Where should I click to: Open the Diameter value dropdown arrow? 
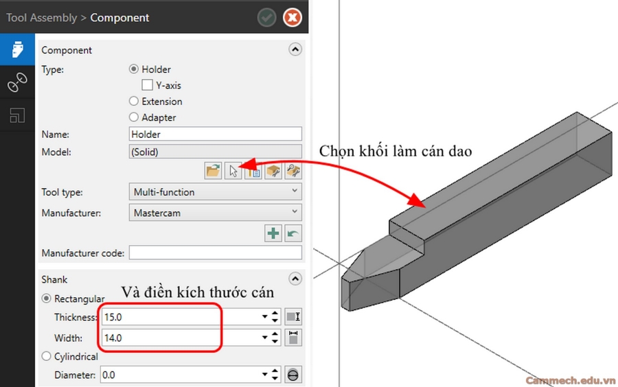264,375
